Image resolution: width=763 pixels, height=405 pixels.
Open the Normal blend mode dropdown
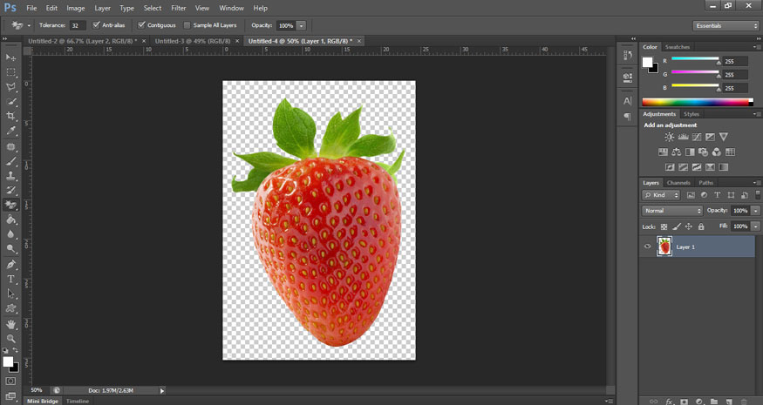[671, 211]
